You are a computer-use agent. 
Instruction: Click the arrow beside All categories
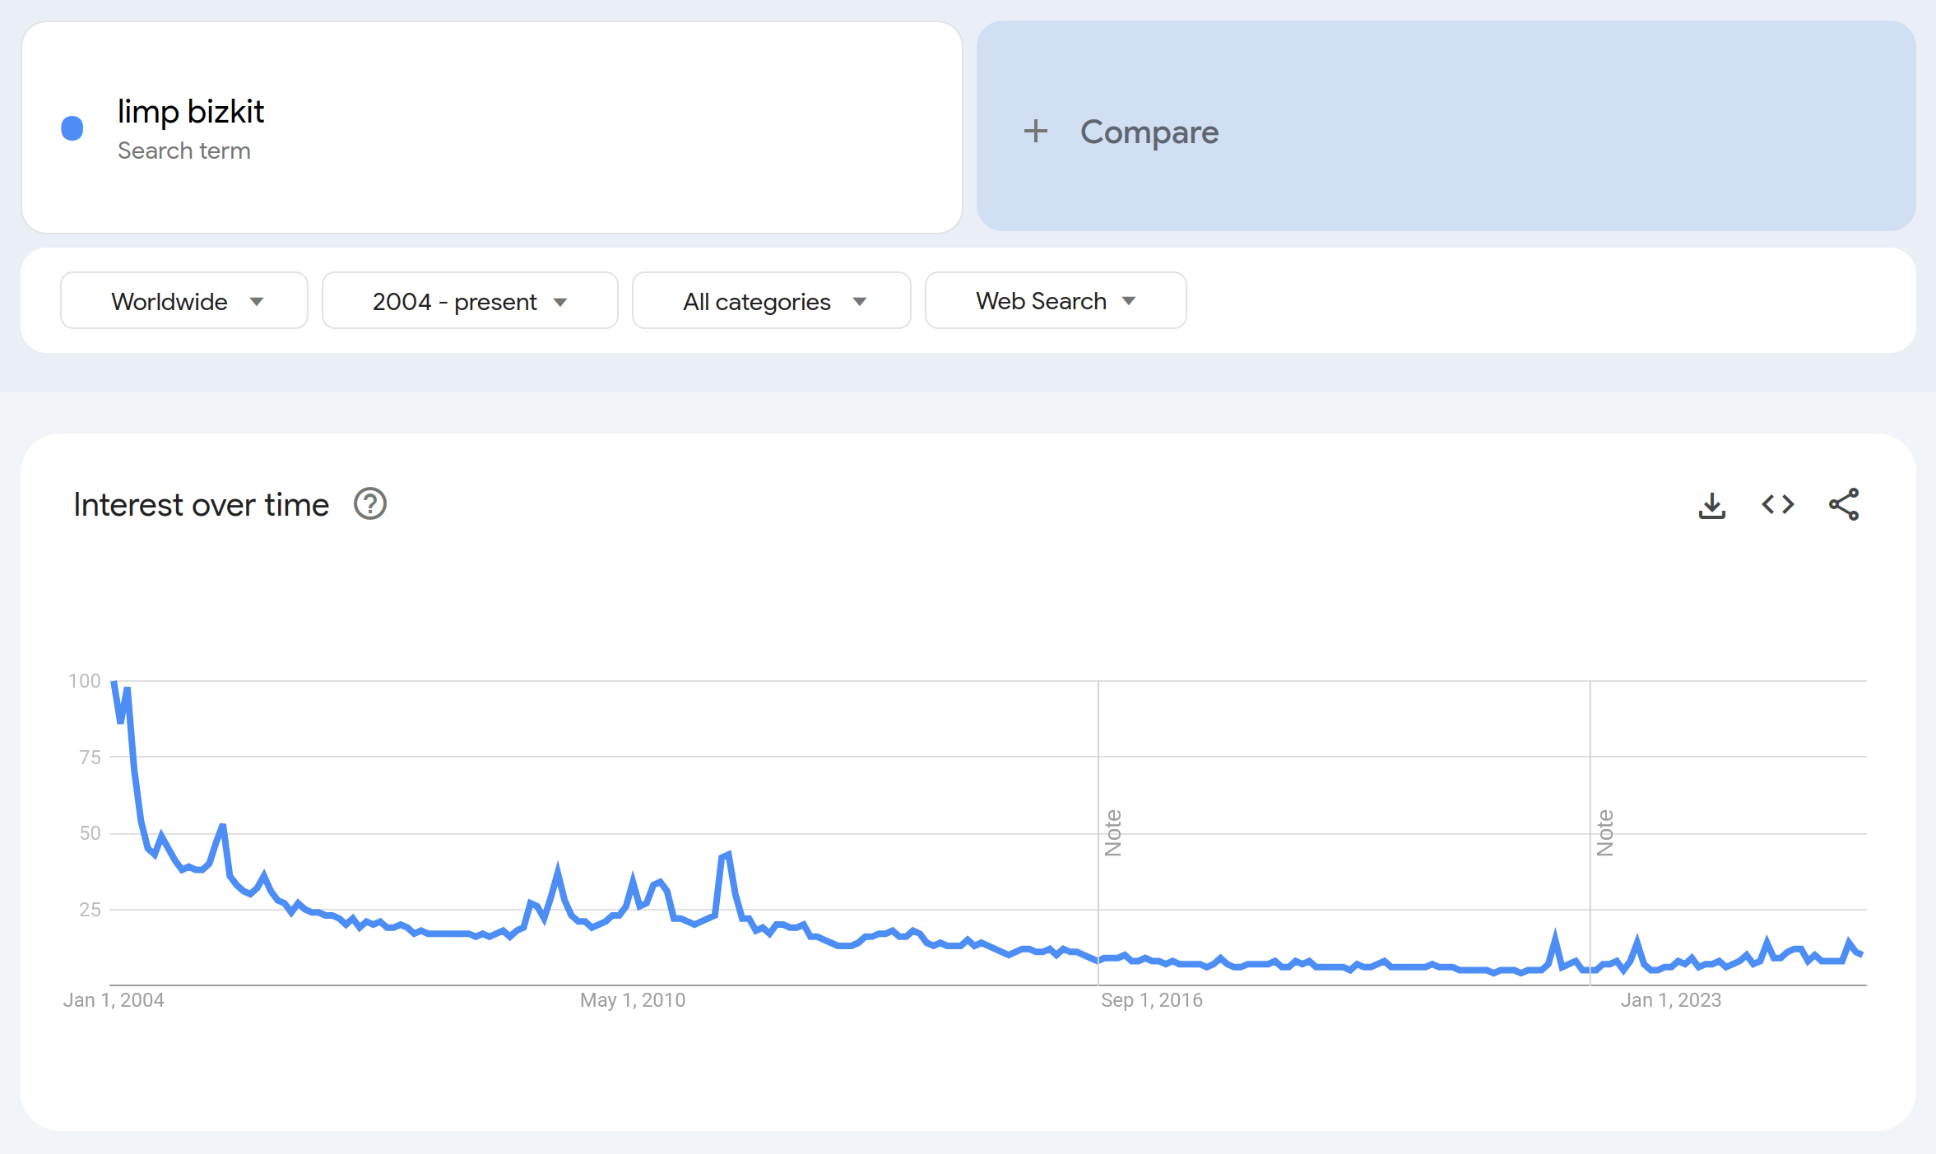pos(860,302)
